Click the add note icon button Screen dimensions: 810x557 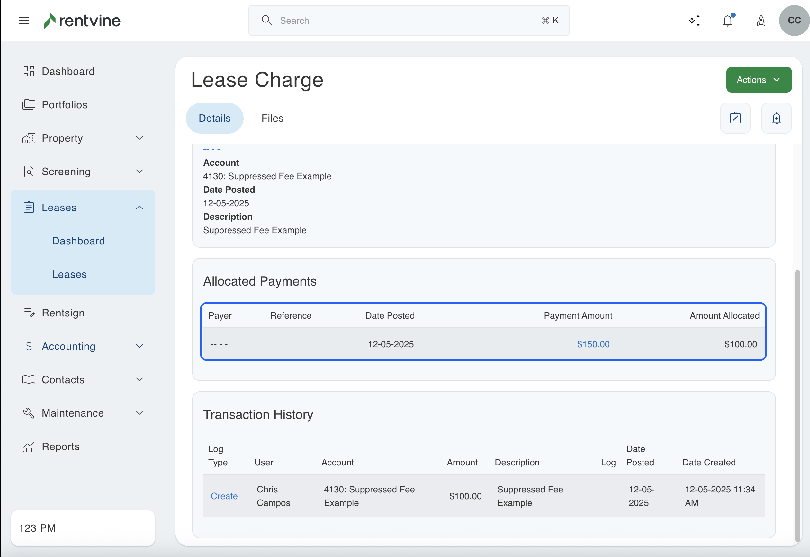pyautogui.click(x=735, y=118)
